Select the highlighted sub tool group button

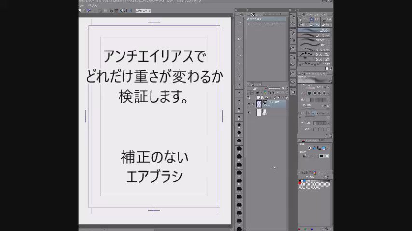[x=315, y=25]
